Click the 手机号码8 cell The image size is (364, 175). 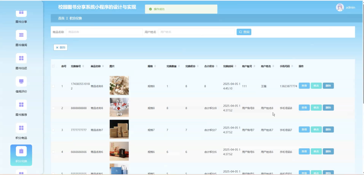[x=286, y=108]
